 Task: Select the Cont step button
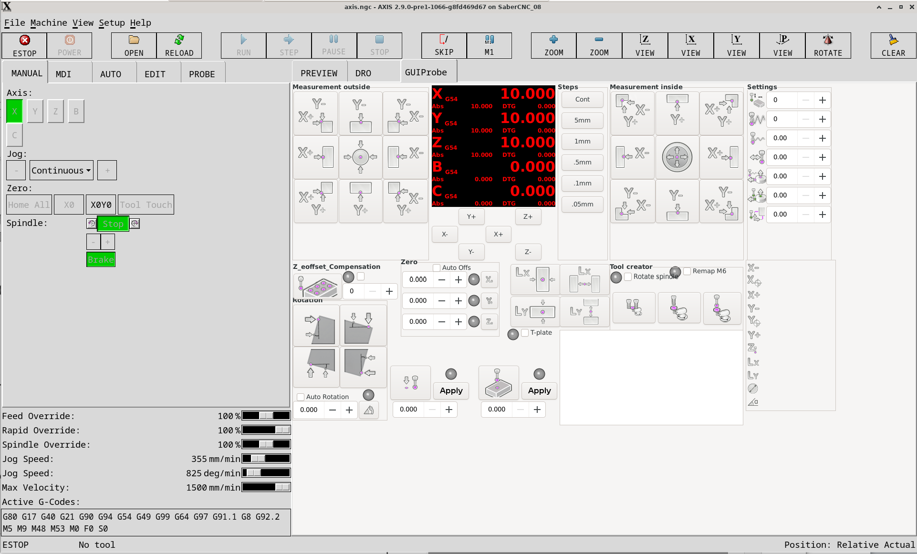point(582,99)
